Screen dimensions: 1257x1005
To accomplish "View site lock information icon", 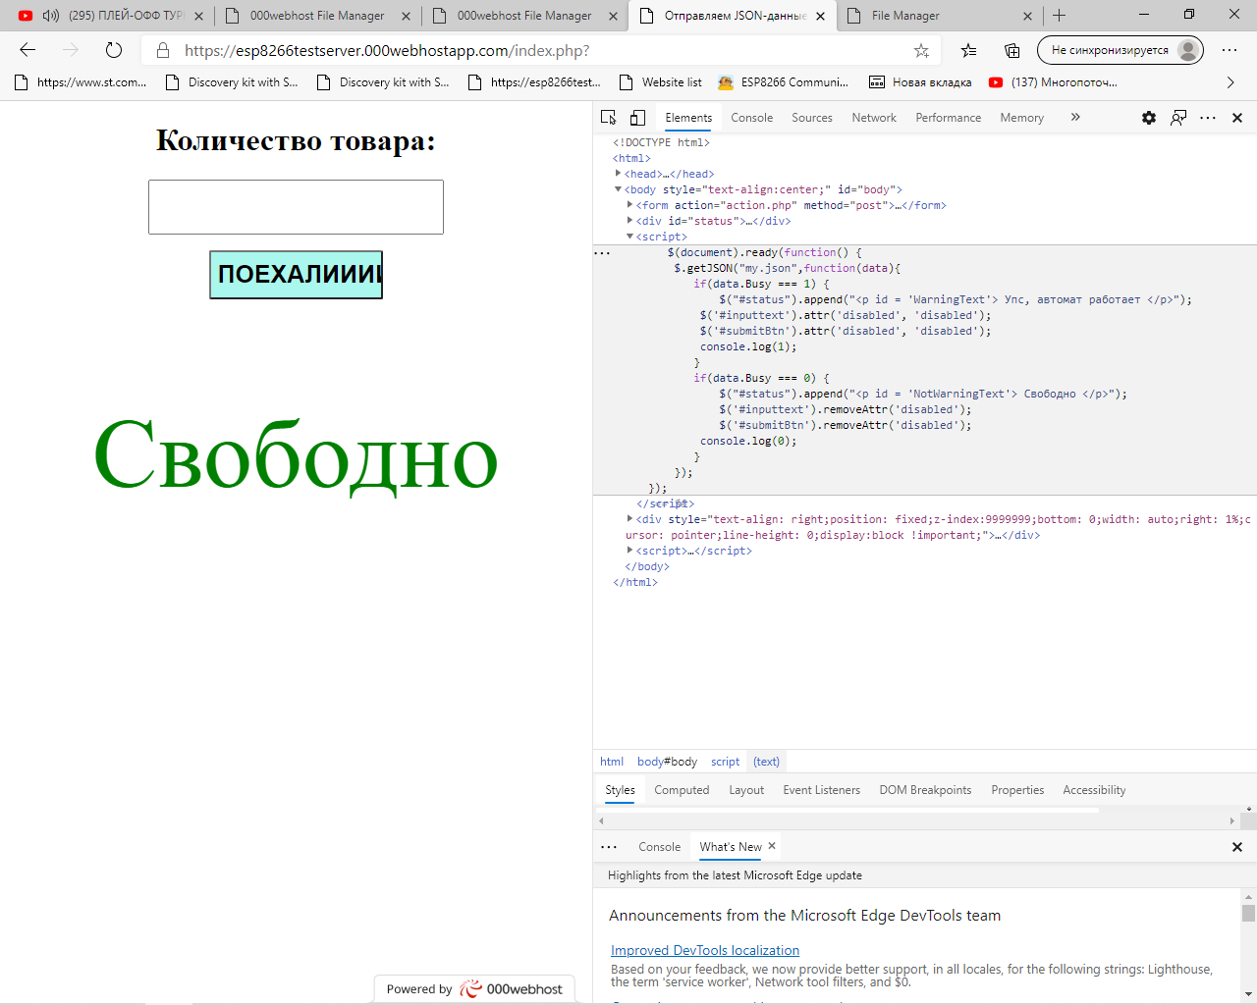I will [163, 50].
